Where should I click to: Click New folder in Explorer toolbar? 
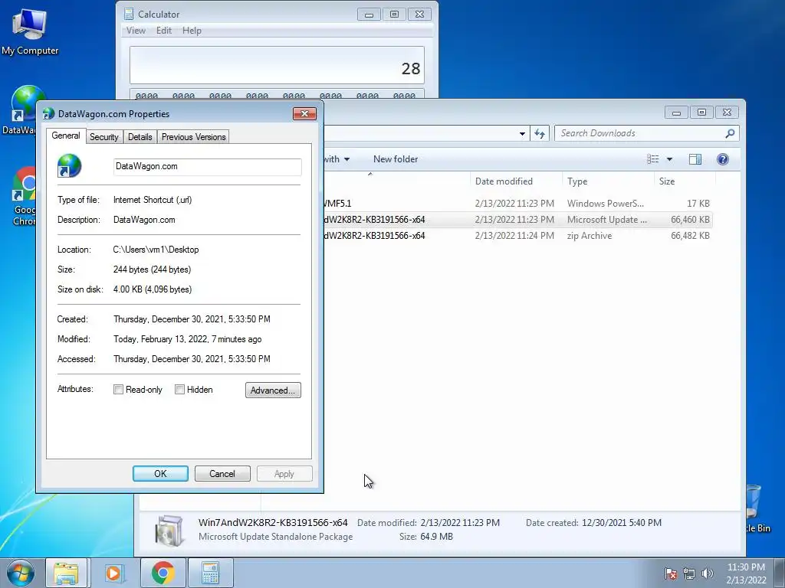(396, 159)
